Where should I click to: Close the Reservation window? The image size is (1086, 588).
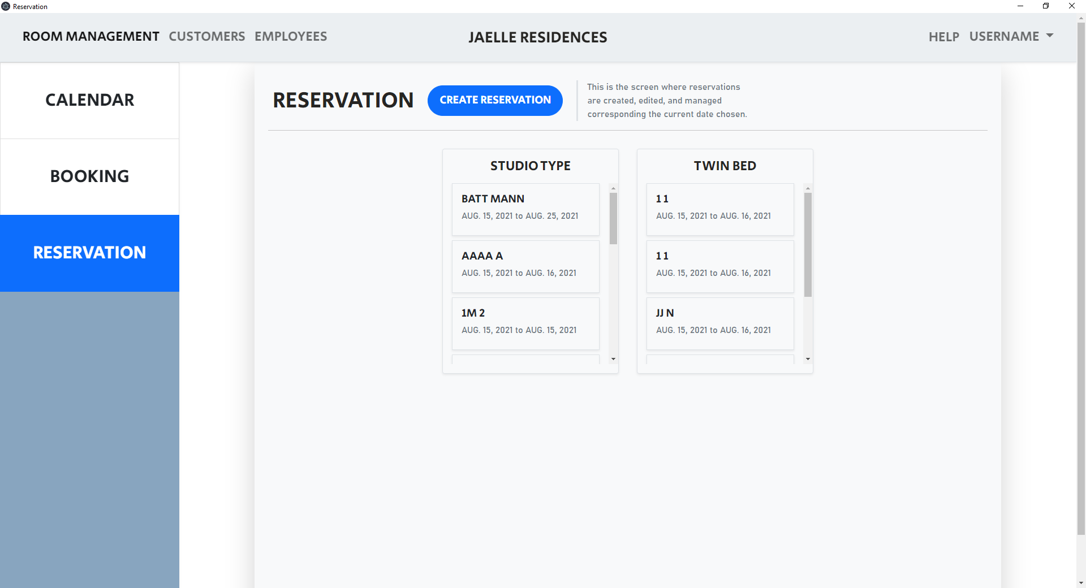(1072, 6)
